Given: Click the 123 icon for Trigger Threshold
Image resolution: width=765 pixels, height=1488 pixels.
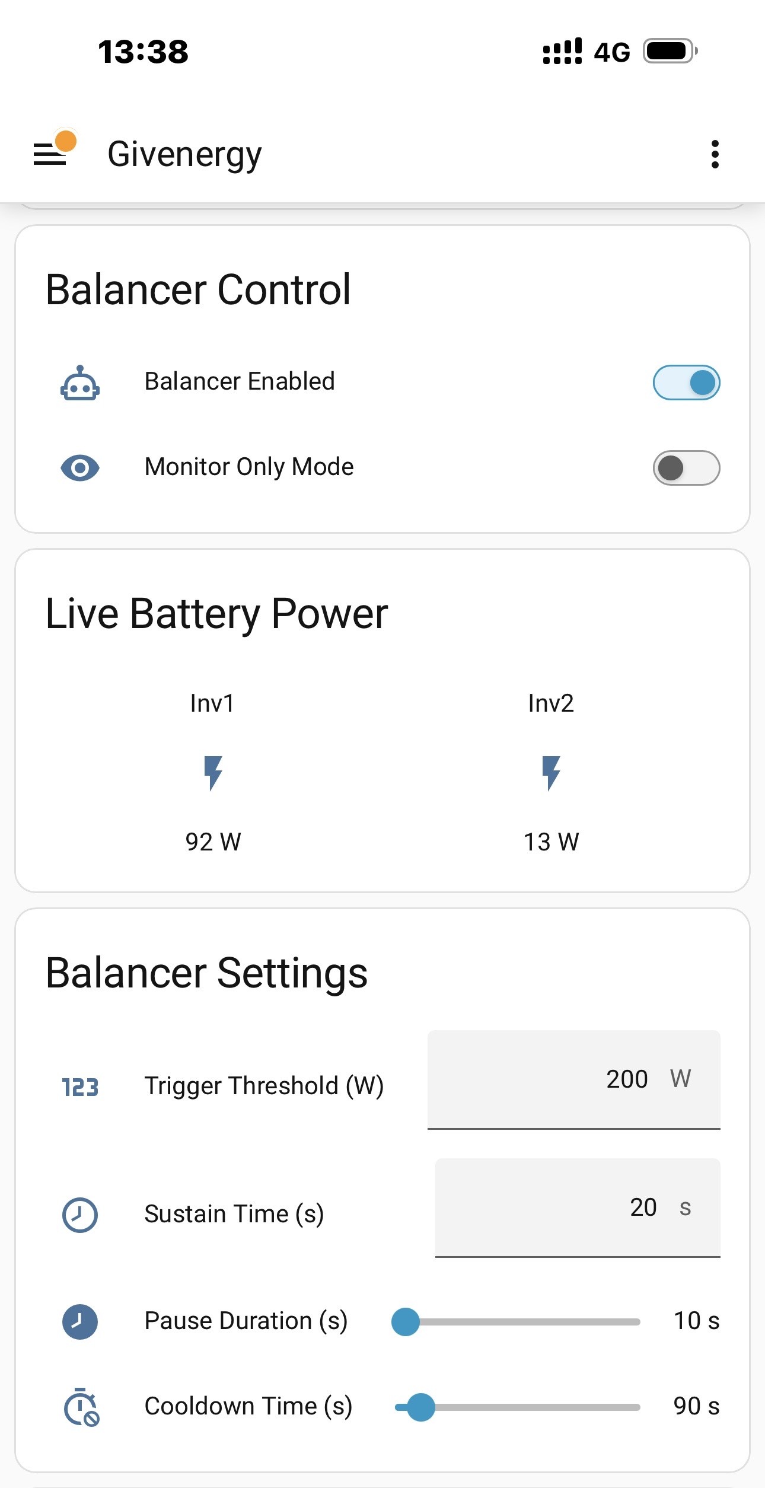Looking at the screenshot, I should tap(80, 1087).
